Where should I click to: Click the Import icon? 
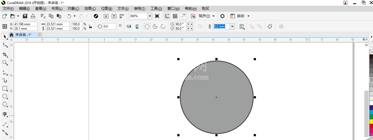(x=106, y=16)
